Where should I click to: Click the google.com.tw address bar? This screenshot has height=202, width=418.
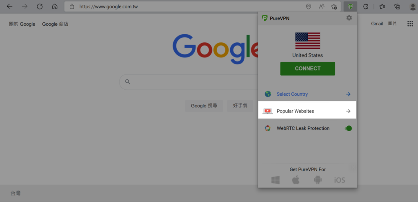[x=202, y=7]
